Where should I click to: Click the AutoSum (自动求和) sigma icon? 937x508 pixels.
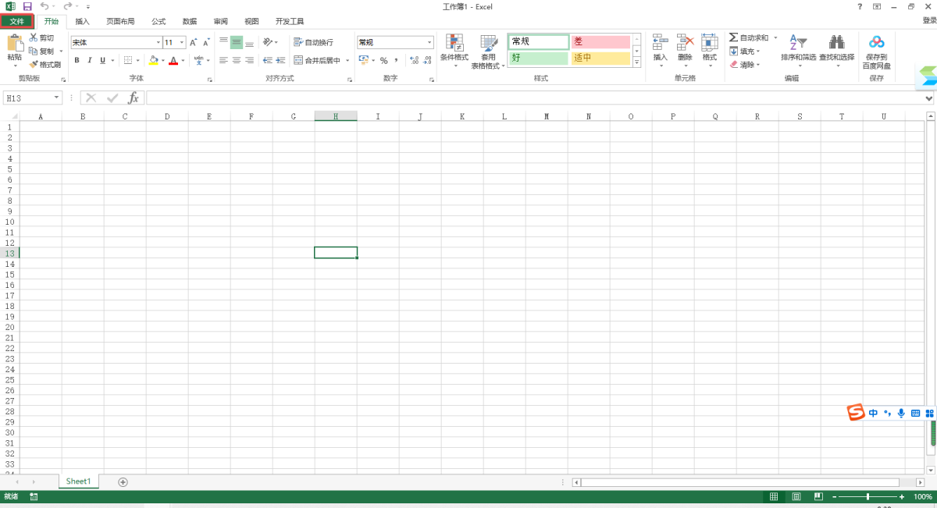coord(733,37)
